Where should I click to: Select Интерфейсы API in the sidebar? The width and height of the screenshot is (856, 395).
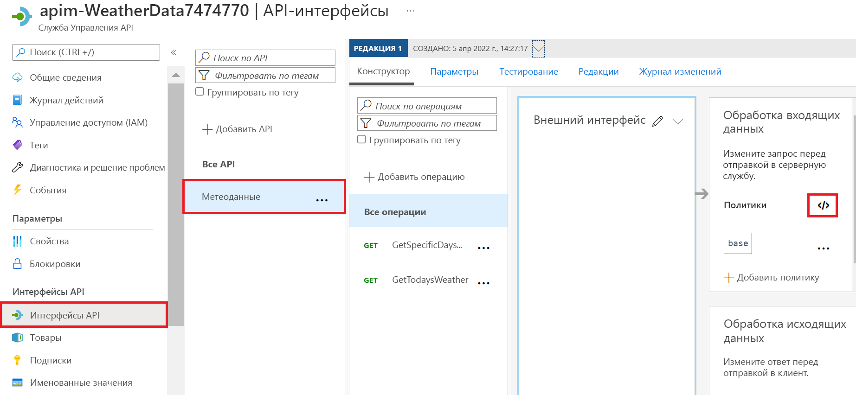pyautogui.click(x=84, y=315)
